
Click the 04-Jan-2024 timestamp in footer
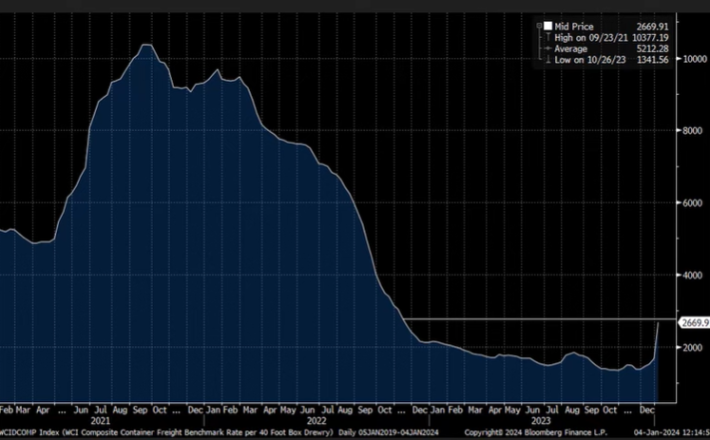click(x=672, y=432)
